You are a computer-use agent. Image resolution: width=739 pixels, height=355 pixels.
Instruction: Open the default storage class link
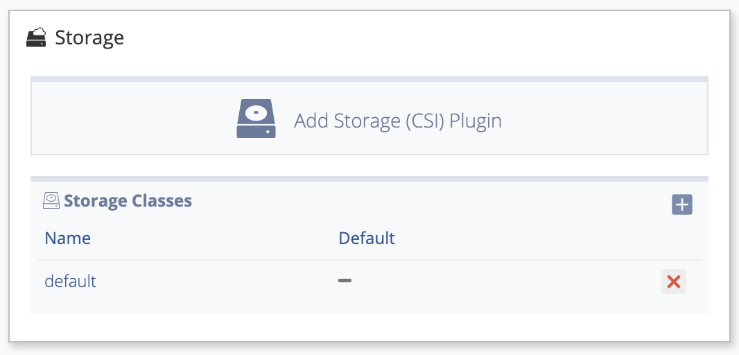(70, 281)
